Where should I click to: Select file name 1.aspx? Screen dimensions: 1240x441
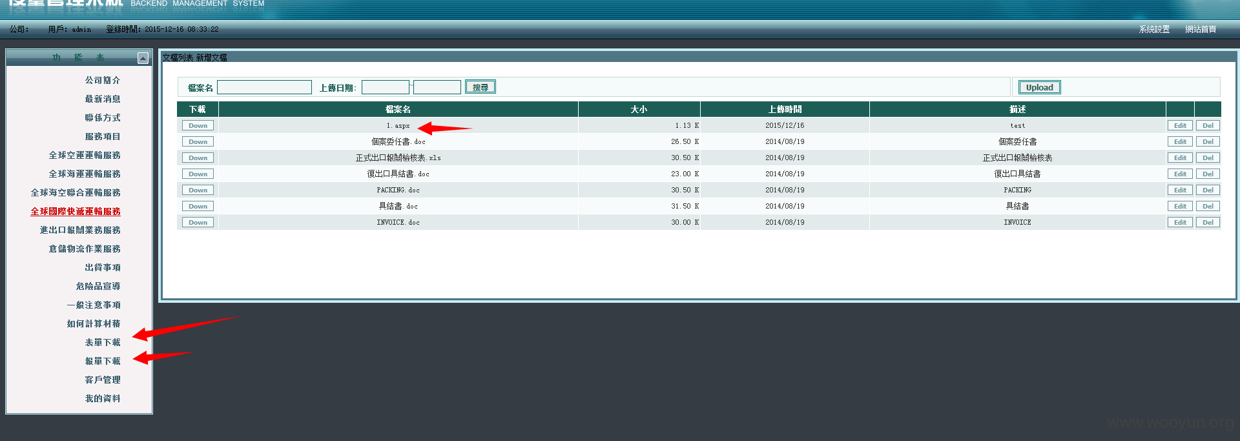point(398,126)
